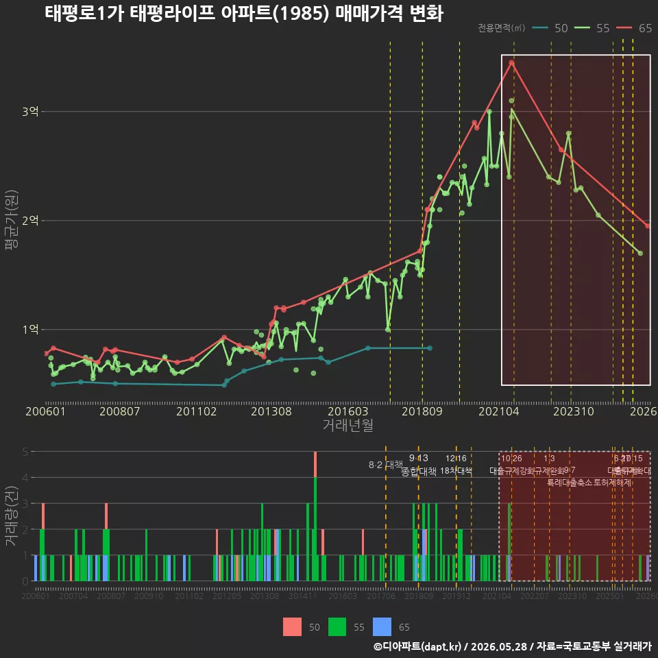Click the red 65㎡ line legend marker at top
Screen dimensions: 658x658
pos(624,28)
